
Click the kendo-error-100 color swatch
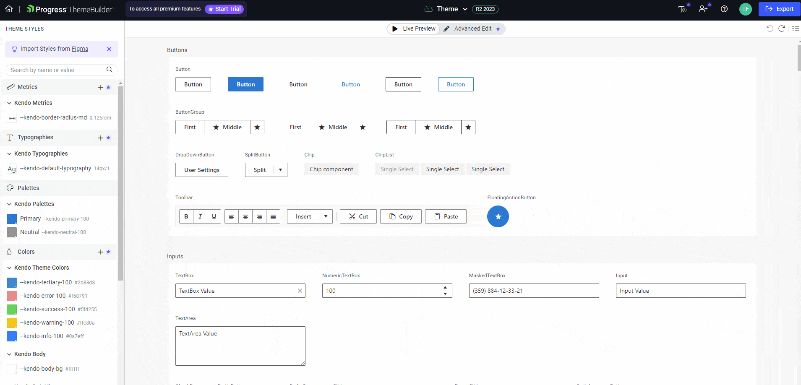coord(12,296)
